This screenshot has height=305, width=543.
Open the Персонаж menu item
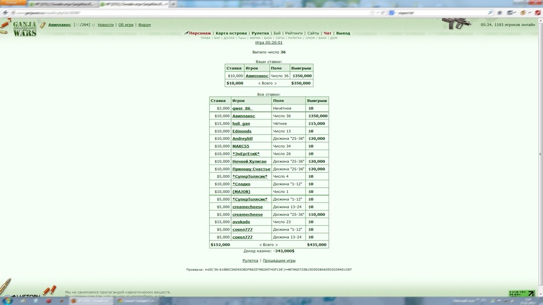[200, 33]
